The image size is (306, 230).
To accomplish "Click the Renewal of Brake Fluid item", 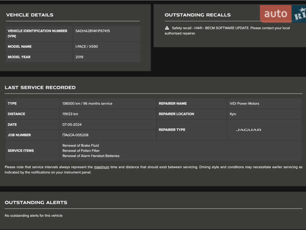I will click(x=81, y=146).
